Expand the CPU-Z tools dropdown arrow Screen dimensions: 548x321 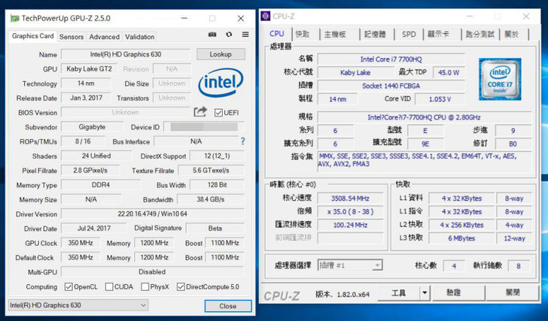[x=425, y=292]
